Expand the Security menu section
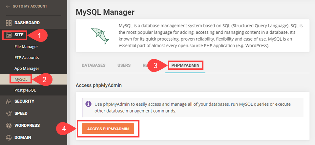The image size is (315, 145). pyautogui.click(x=24, y=101)
